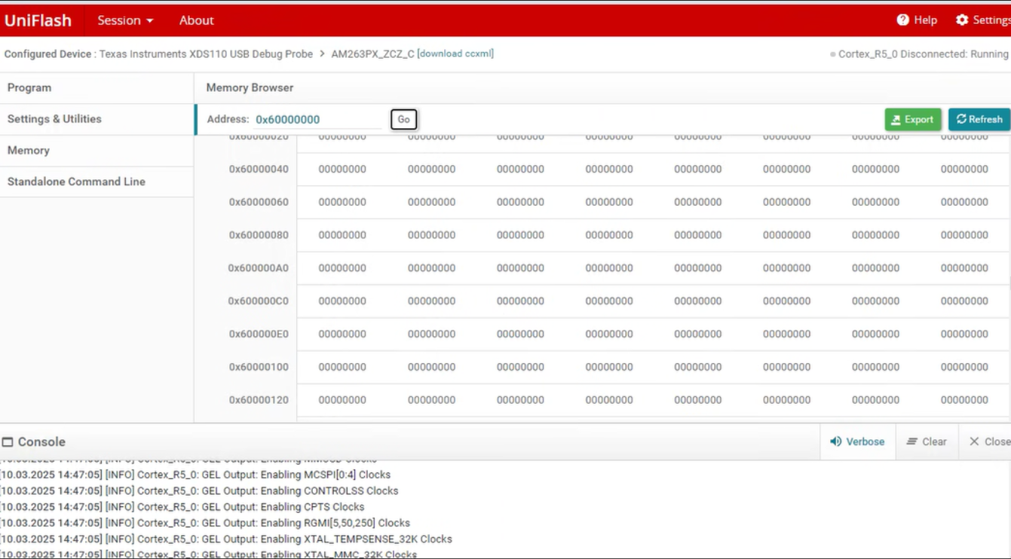
Task: Refresh the memory browser view
Action: [979, 119]
